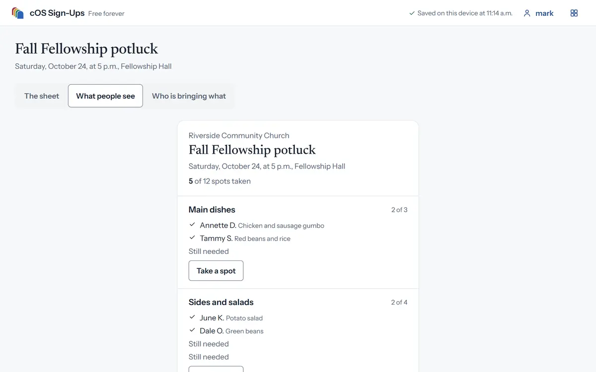Click the user profile icon beside mark
The height and width of the screenshot is (372, 596).
pyautogui.click(x=527, y=13)
